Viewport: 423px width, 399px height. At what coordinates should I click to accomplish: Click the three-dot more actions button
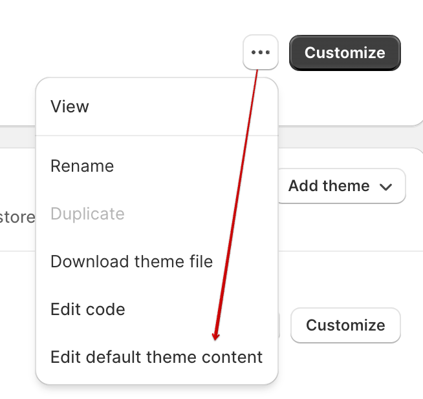(260, 52)
